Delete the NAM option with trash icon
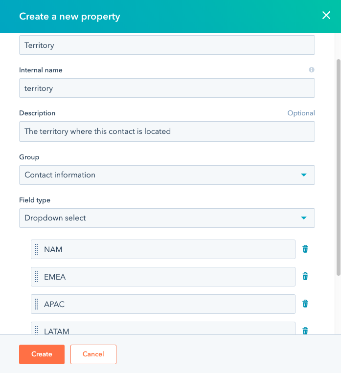The height and width of the screenshot is (373, 341). pos(305,249)
